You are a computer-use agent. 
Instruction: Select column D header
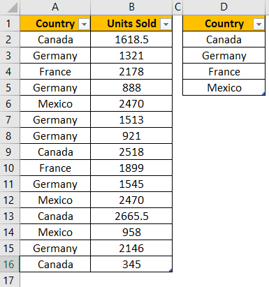coord(224,7)
